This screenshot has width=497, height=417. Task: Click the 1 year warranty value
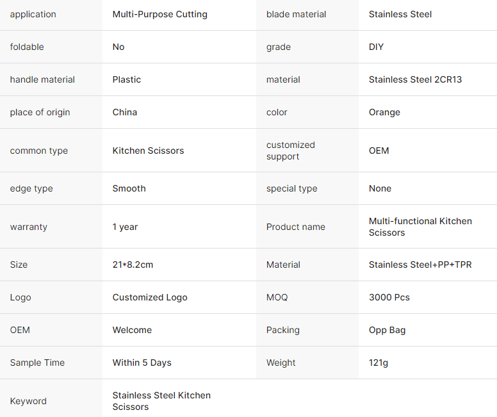125,227
